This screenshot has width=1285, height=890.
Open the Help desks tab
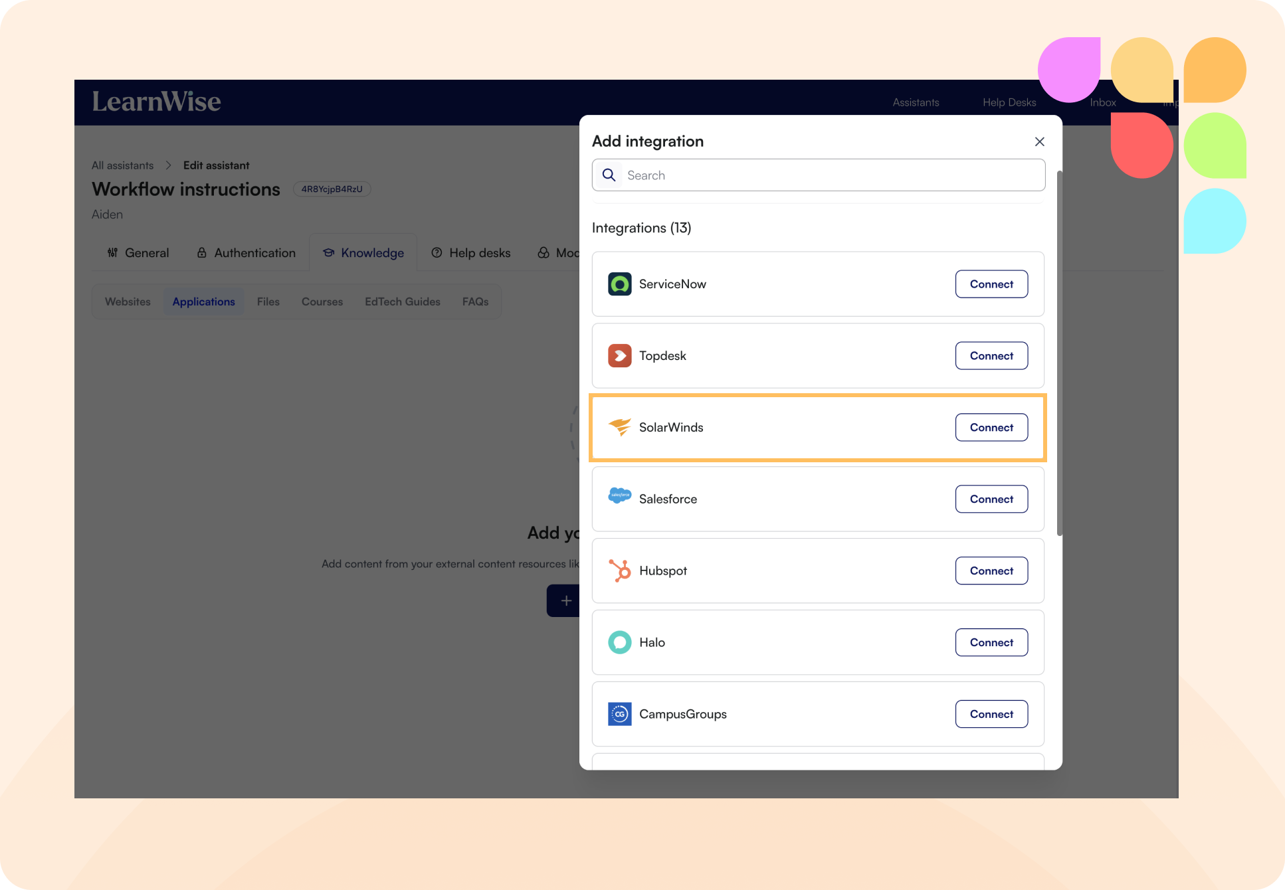tap(471, 253)
